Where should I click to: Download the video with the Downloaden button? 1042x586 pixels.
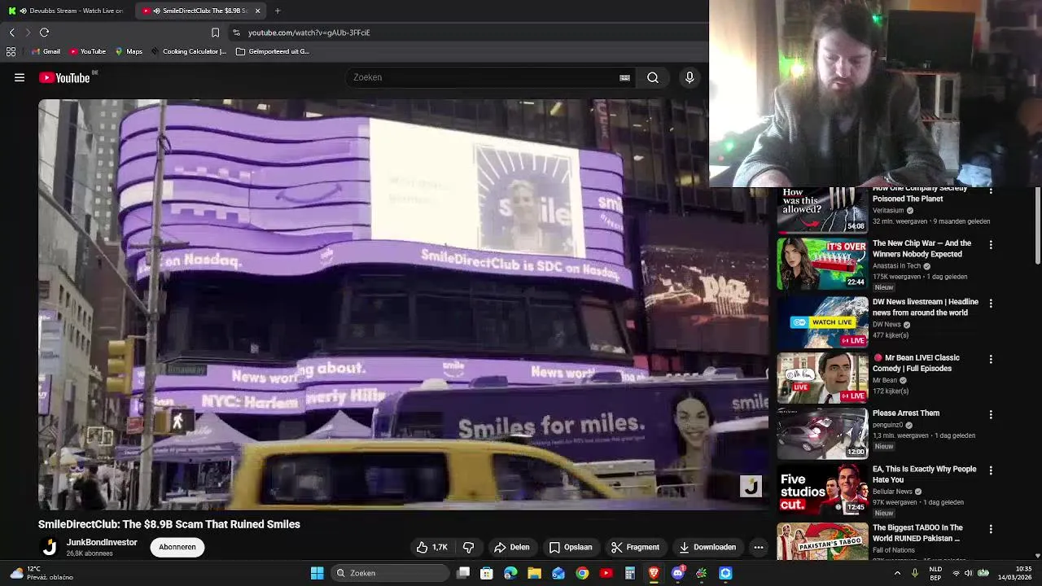(707, 547)
